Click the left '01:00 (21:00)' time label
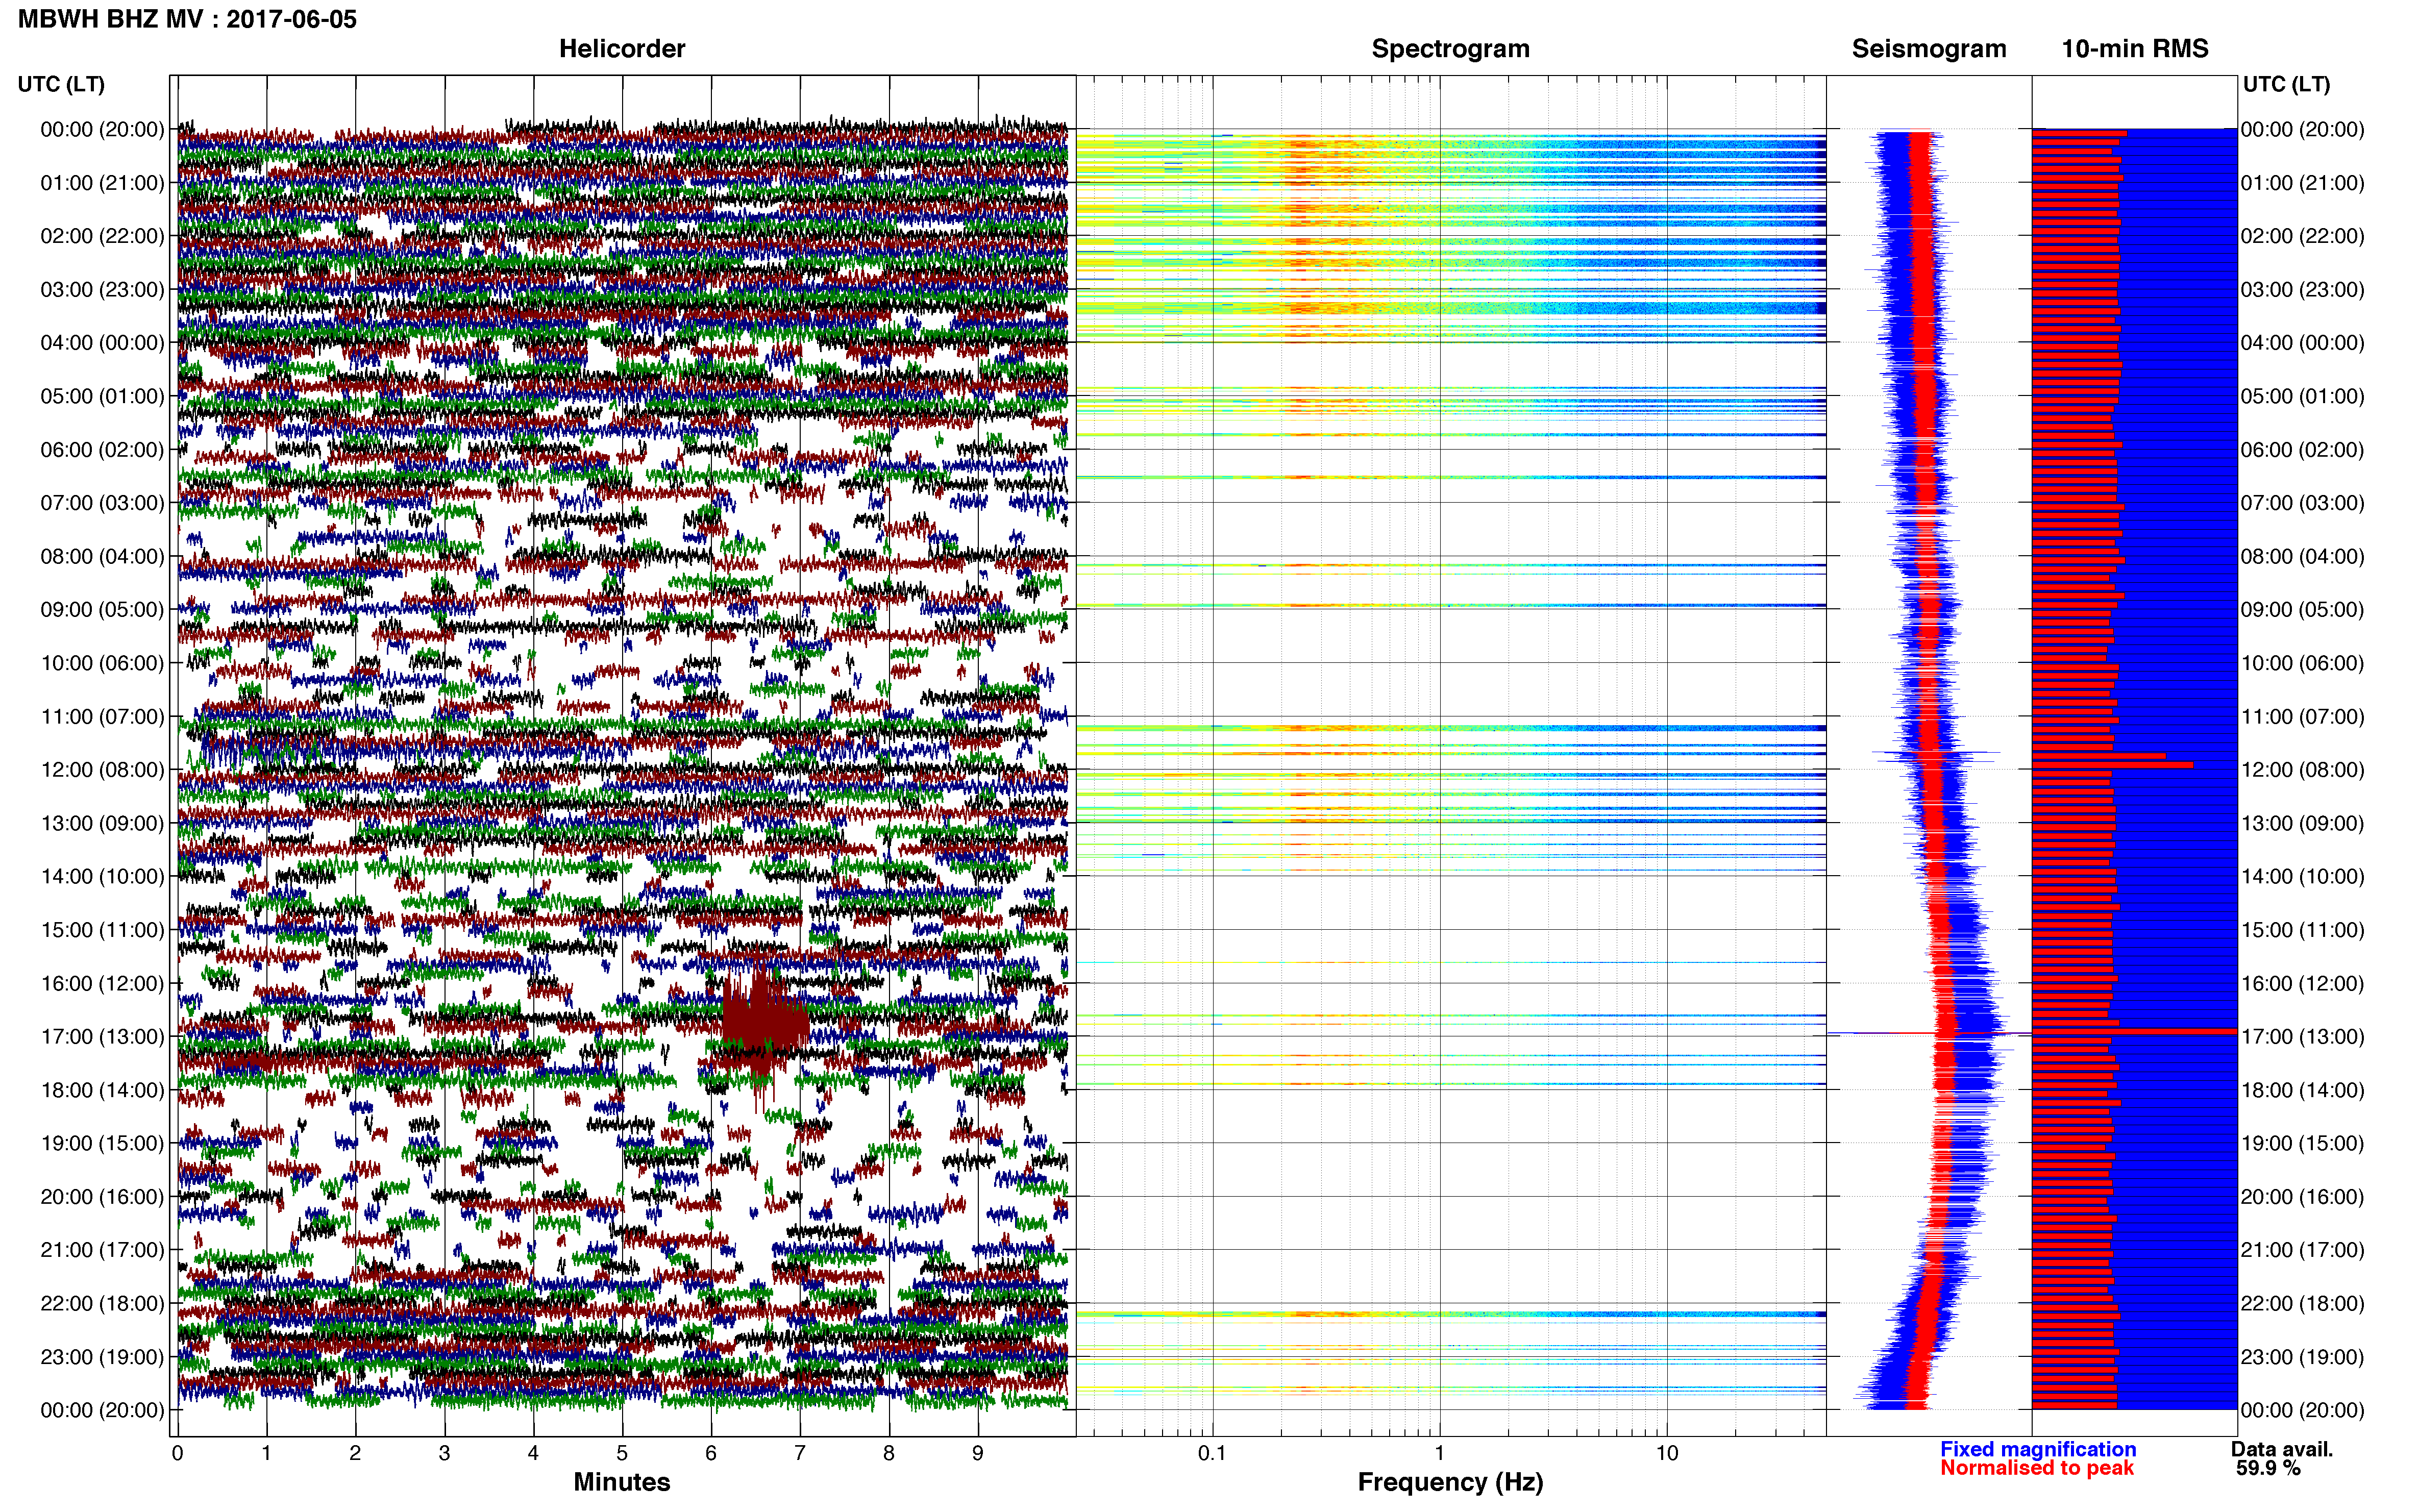Viewport: 2419px width, 1512px height. (x=102, y=183)
